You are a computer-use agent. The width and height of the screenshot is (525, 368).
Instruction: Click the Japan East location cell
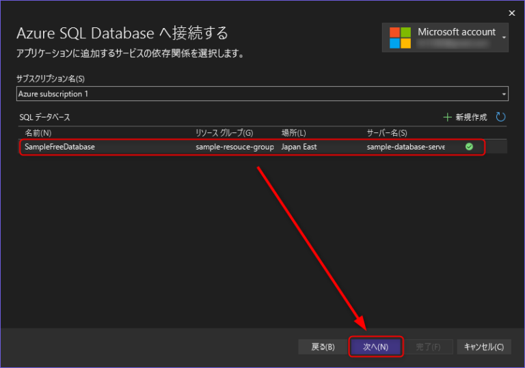tap(299, 147)
